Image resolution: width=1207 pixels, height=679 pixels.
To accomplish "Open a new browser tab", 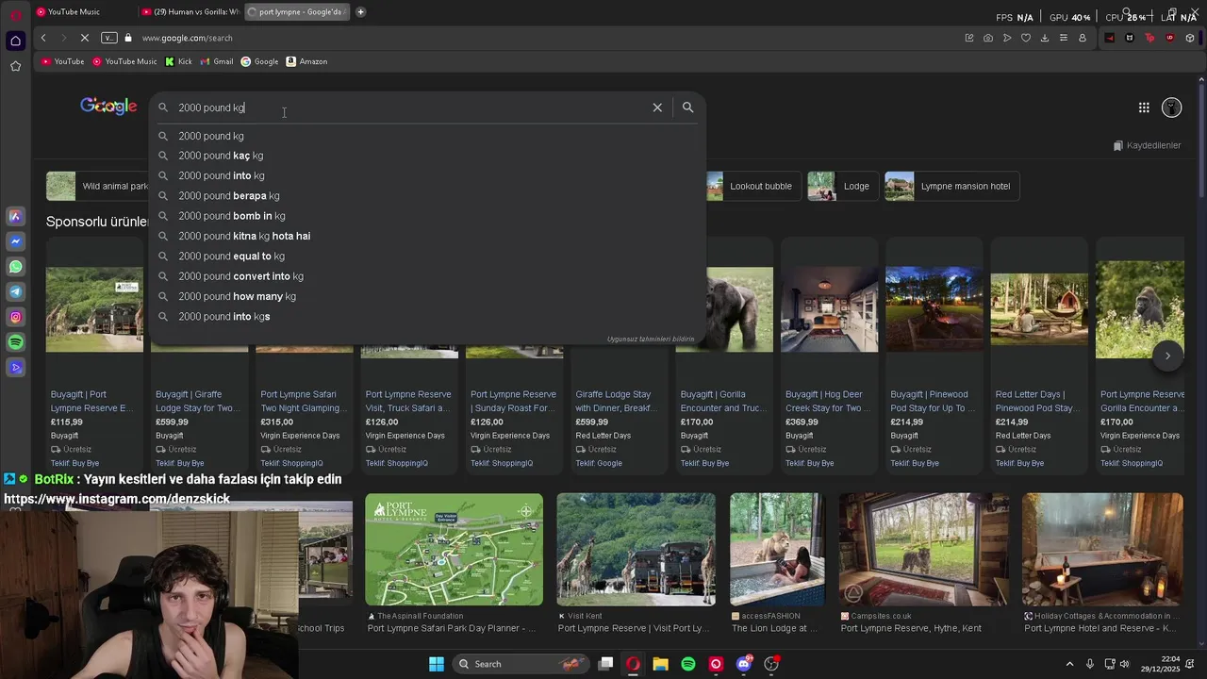I will coord(360,11).
